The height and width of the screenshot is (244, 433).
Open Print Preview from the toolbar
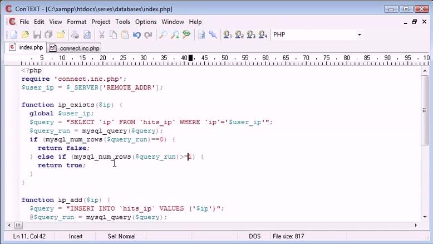[x=87, y=35]
